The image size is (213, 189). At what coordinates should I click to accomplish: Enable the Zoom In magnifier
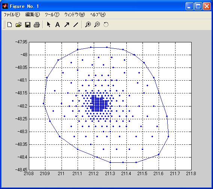88,25
